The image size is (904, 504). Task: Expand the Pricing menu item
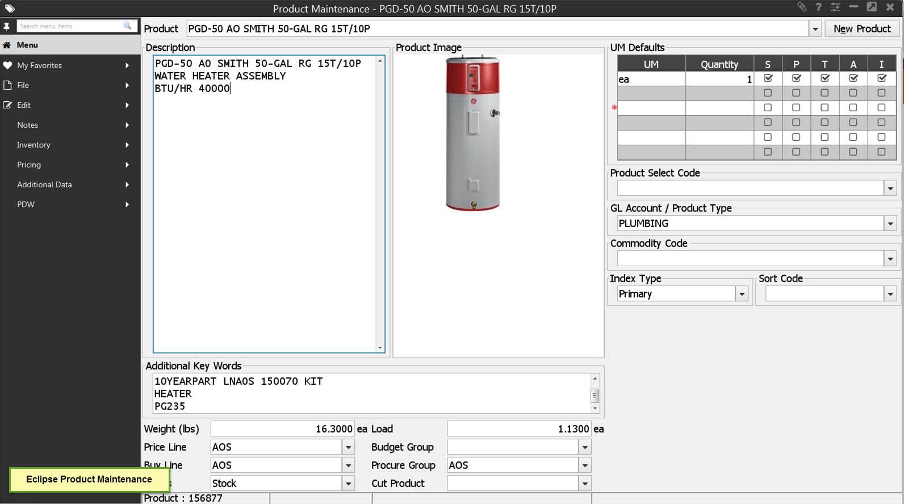[x=29, y=165]
